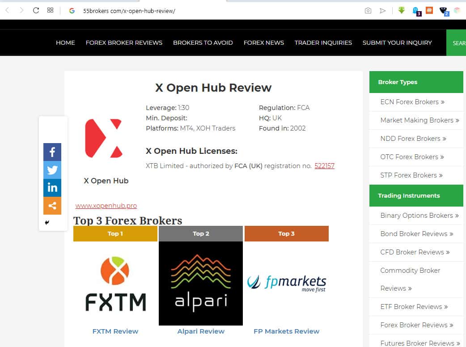Click the Top 3 Forex Brokers heading

[x=128, y=220]
